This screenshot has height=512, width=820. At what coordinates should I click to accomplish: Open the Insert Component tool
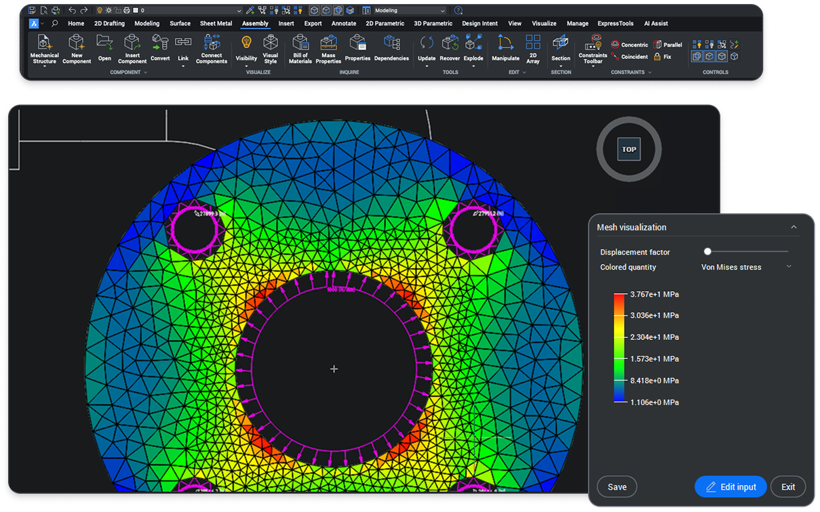click(132, 51)
